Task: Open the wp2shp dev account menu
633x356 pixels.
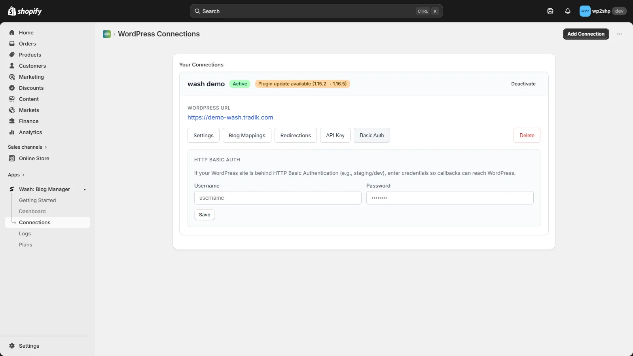Action: click(603, 11)
